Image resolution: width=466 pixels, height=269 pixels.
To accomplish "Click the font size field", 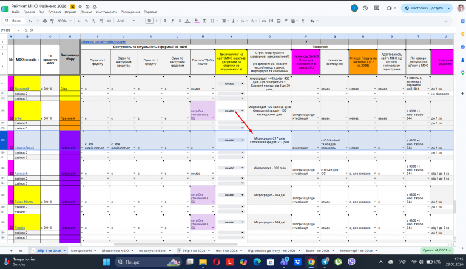I will click(149, 21).
